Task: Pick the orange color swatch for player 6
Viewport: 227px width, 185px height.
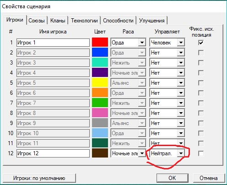Action: [x=100, y=92]
